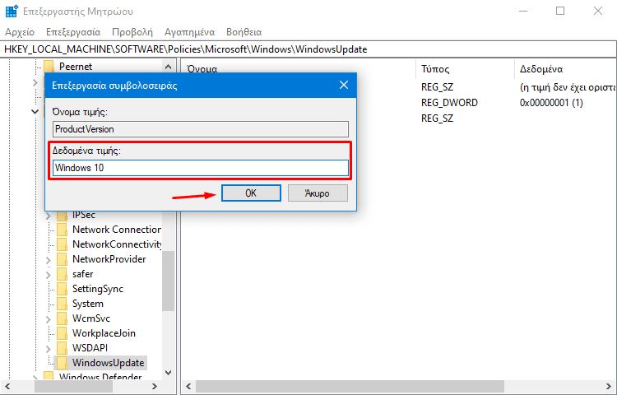
Task: Select the safer folder icon
Action: [x=62, y=274]
